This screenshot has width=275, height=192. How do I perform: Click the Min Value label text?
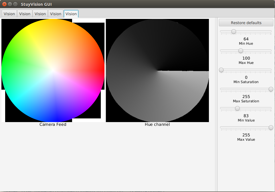[x=246, y=120]
